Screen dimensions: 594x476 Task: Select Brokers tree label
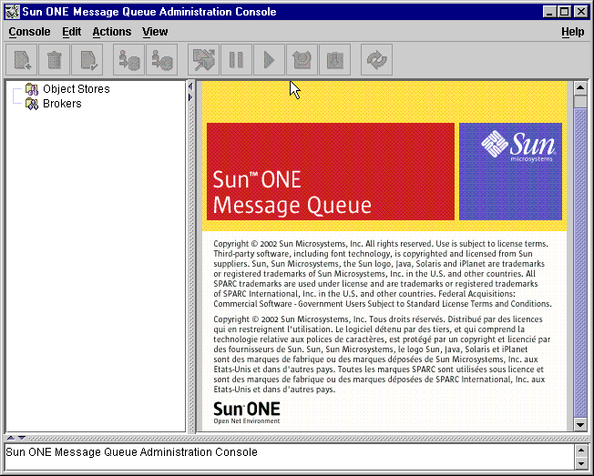[x=62, y=104]
